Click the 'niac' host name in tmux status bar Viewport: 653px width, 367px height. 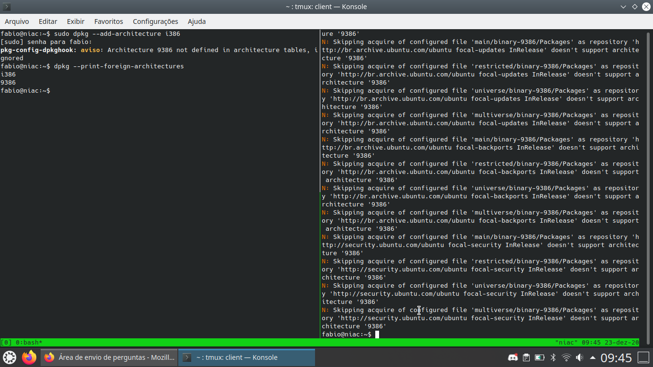click(x=566, y=343)
